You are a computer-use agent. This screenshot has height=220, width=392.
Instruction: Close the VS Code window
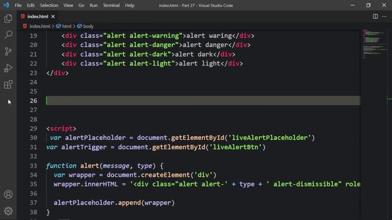coord(384,5)
